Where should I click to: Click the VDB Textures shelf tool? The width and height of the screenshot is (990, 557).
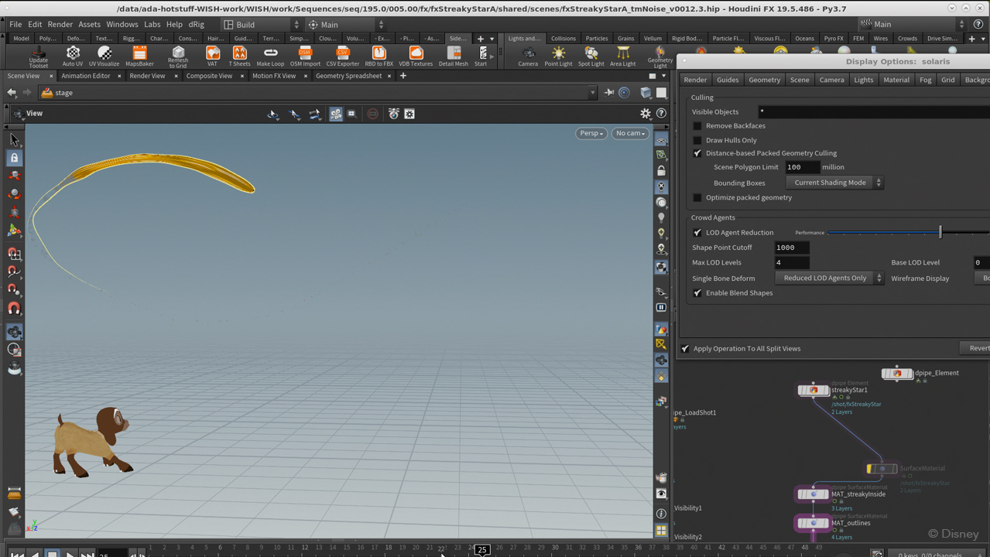click(416, 56)
